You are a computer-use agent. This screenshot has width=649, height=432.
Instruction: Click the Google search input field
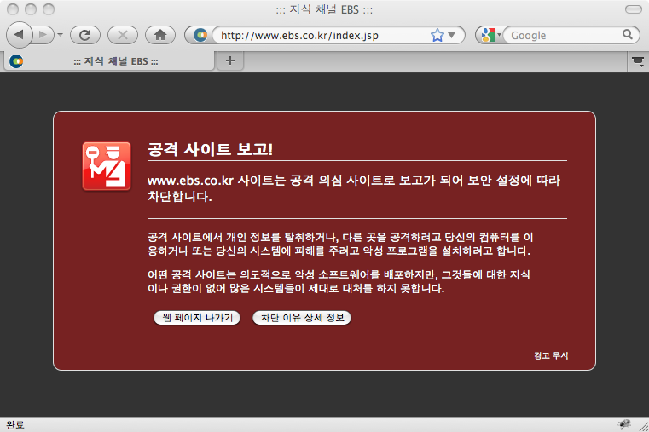[x=565, y=35]
